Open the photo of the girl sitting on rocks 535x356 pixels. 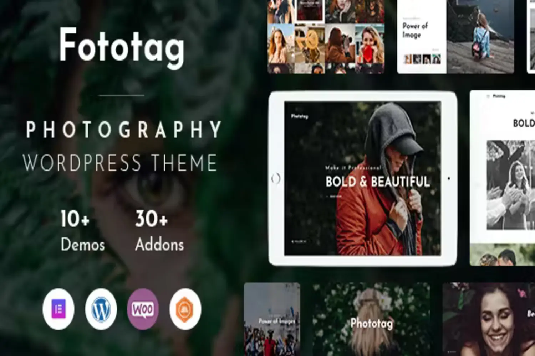point(480,36)
